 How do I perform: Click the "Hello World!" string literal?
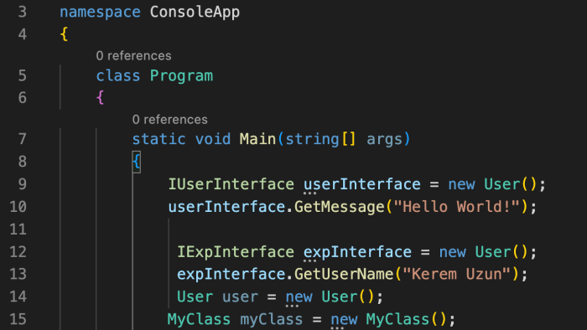[457, 207]
